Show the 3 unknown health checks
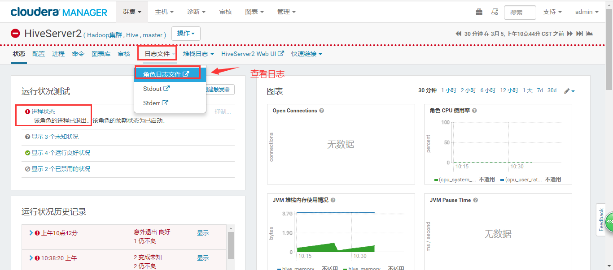The height and width of the screenshot is (270, 613). click(55, 137)
